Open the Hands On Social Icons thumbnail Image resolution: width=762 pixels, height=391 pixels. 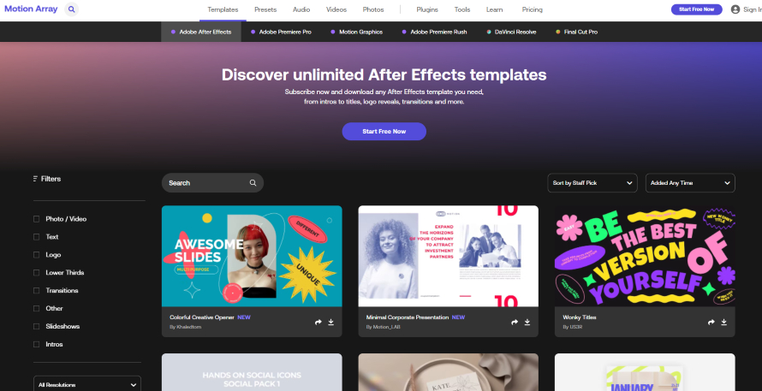click(252, 372)
